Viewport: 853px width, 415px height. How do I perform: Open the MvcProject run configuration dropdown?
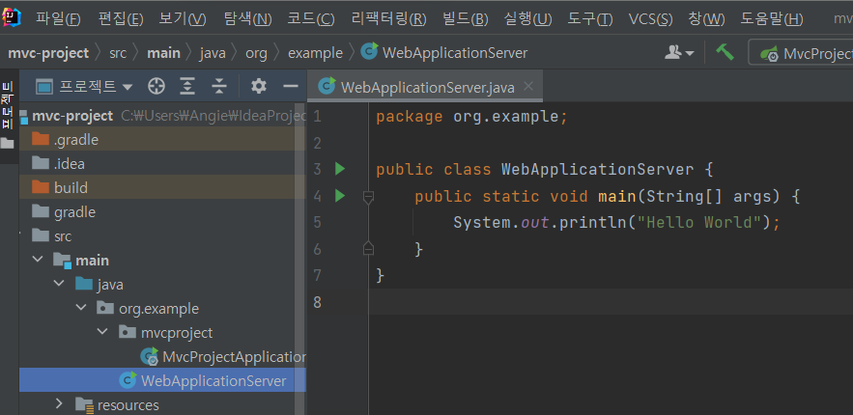[x=803, y=53]
